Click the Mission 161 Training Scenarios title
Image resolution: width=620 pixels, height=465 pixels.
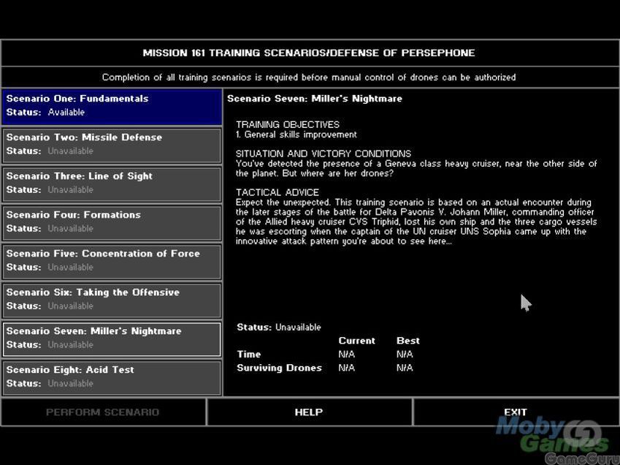(x=309, y=53)
